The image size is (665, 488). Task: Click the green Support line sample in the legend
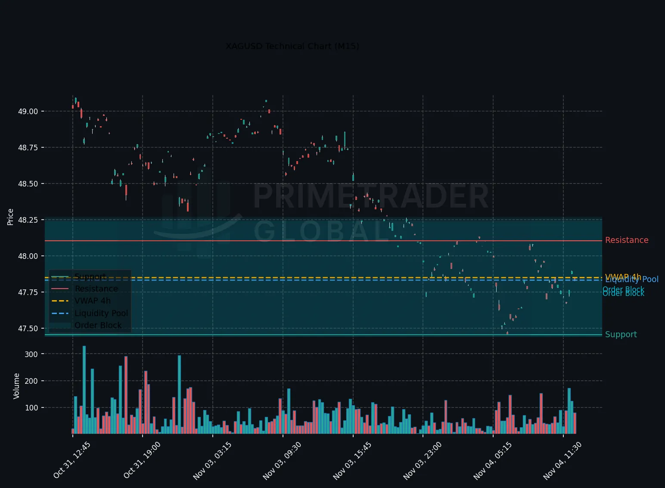point(60,277)
